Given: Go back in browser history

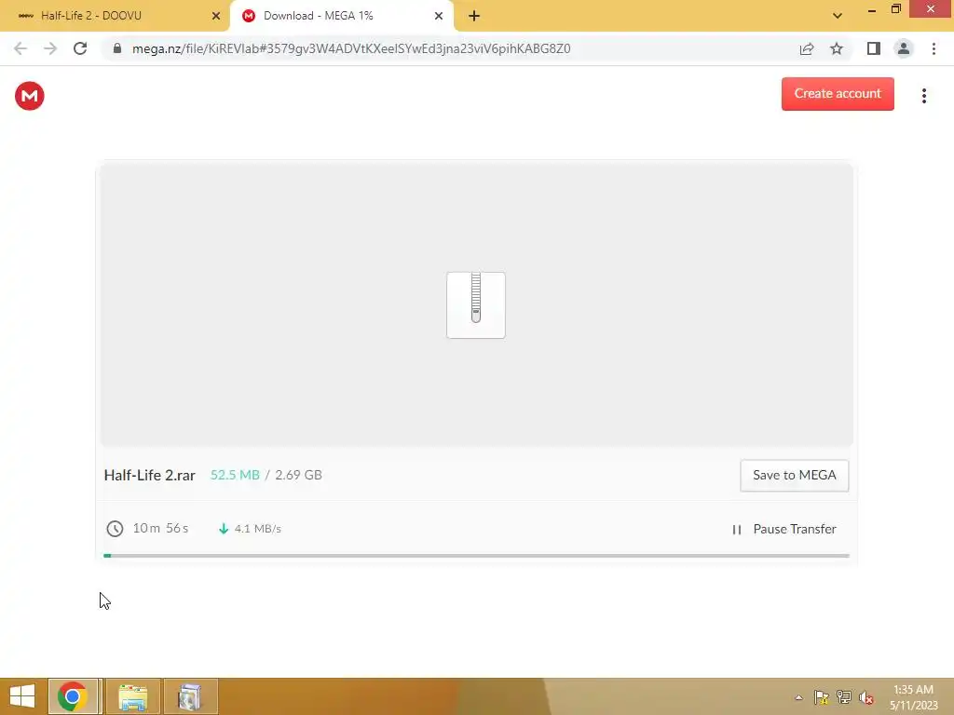Looking at the screenshot, I should (x=20, y=48).
